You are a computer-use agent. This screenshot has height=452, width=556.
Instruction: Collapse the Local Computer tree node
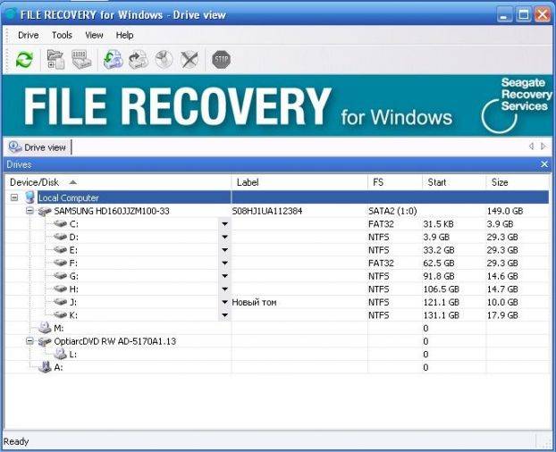coord(14,197)
